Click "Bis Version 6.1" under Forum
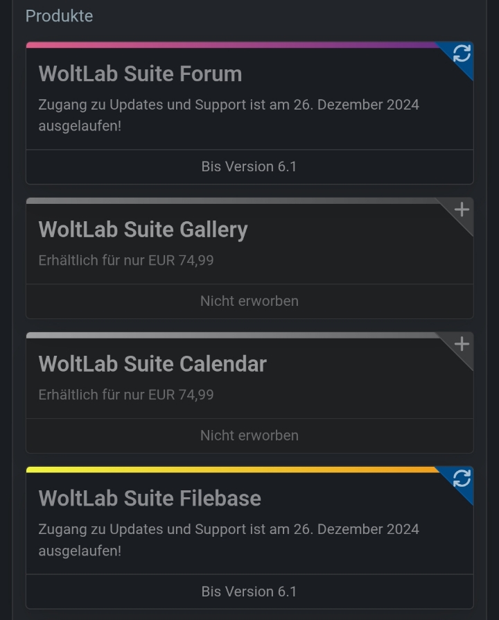 (249, 166)
